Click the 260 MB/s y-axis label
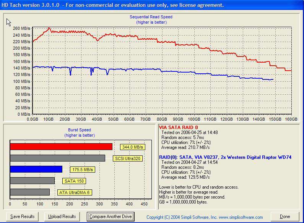The width and height of the screenshot is (304, 223). tap(21, 28)
